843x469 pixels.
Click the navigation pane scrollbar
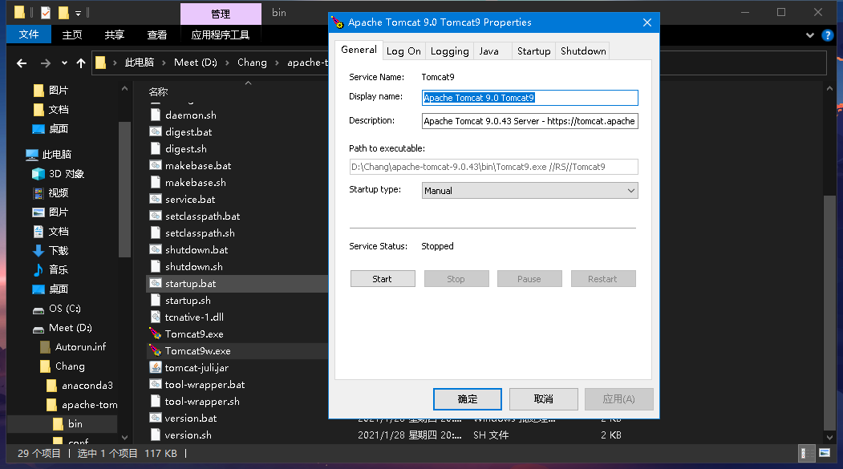125,190
